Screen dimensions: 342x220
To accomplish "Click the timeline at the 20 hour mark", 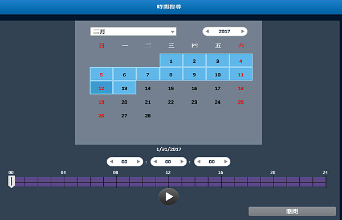I will click(274, 182).
